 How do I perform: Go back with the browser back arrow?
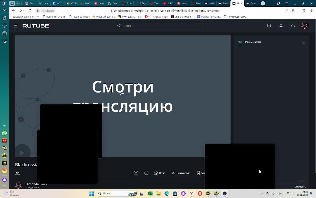pos(14,11)
